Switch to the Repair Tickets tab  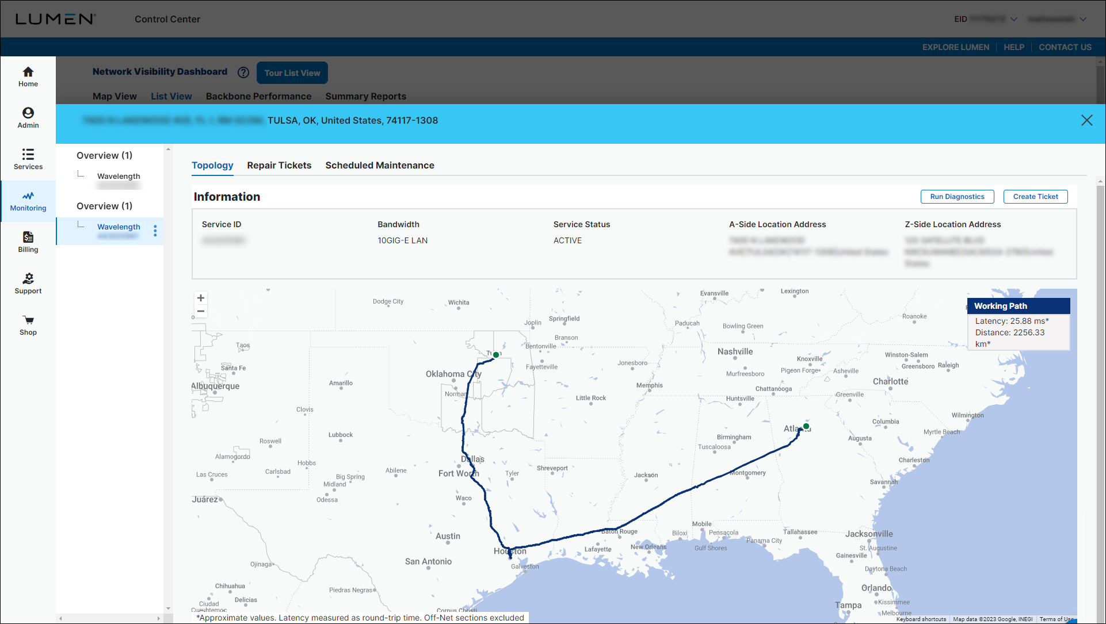click(x=279, y=164)
